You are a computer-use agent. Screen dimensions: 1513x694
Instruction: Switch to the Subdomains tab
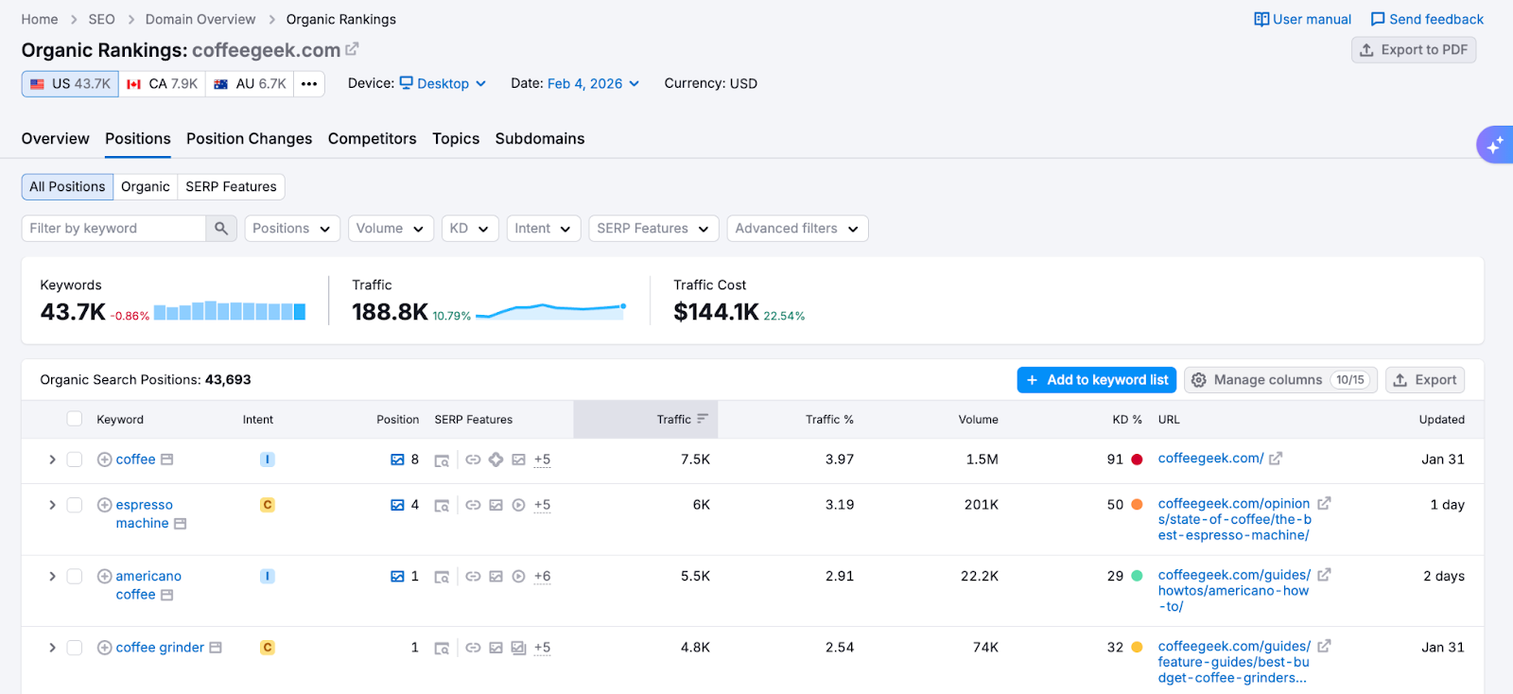point(540,139)
